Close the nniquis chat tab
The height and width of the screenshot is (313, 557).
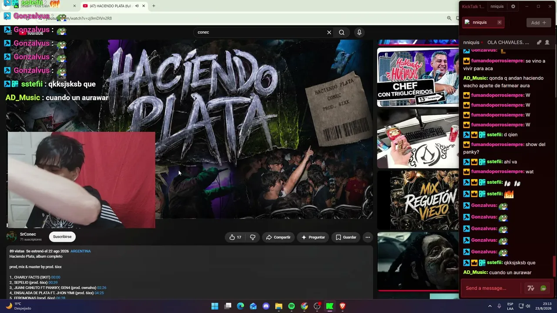coord(499,23)
